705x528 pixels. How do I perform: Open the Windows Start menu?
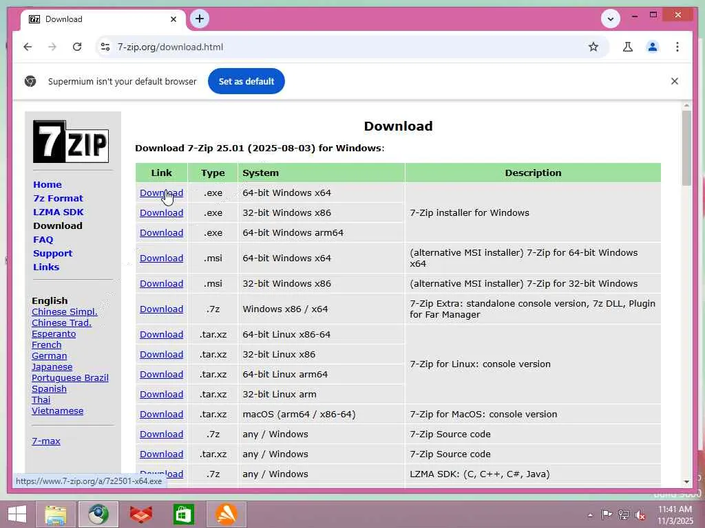click(17, 514)
